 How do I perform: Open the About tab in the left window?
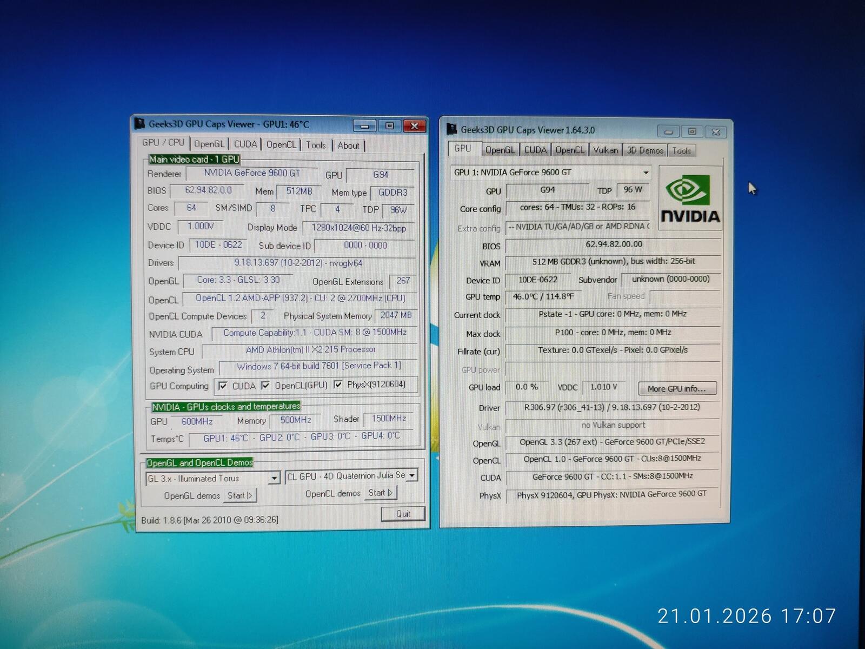click(x=348, y=145)
